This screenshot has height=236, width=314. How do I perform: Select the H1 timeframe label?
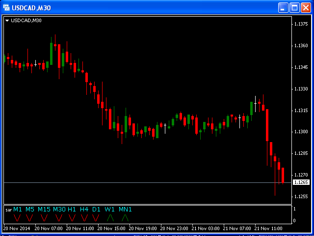(x=72, y=209)
